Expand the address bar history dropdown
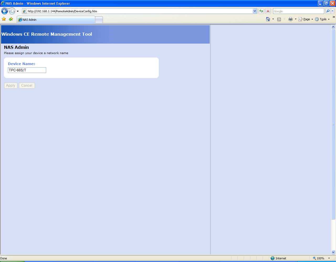Screen dimensions: 336x262 click(255, 11)
